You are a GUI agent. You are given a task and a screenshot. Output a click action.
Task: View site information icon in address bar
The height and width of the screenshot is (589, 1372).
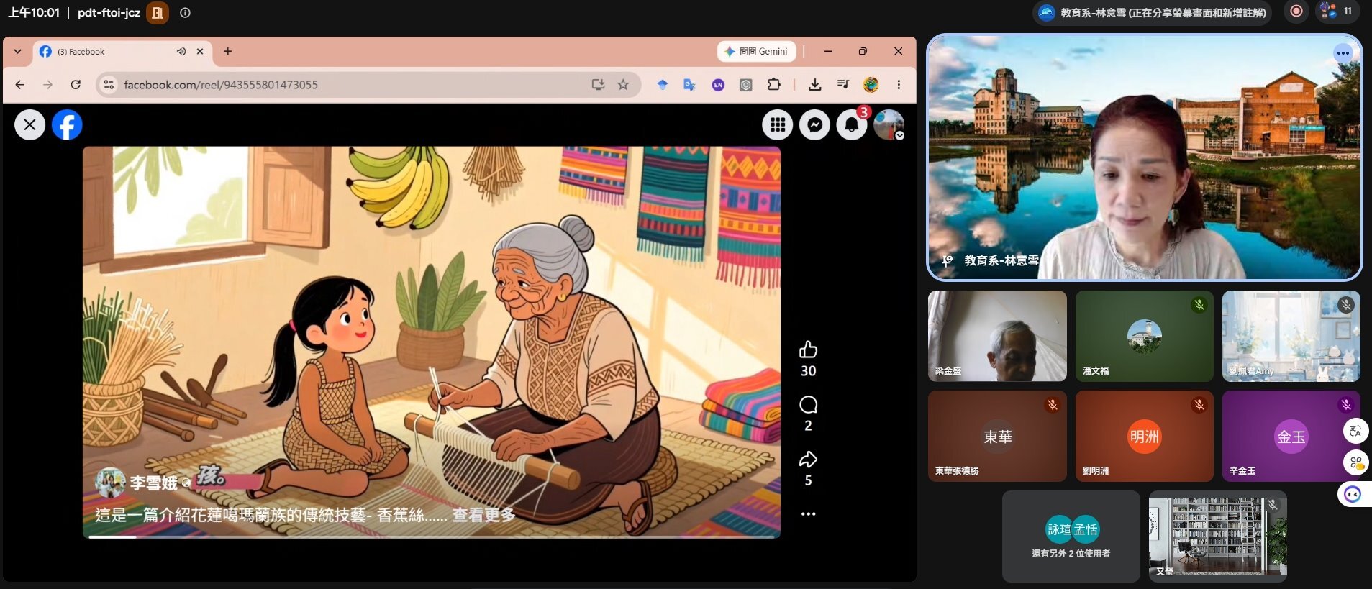109,85
